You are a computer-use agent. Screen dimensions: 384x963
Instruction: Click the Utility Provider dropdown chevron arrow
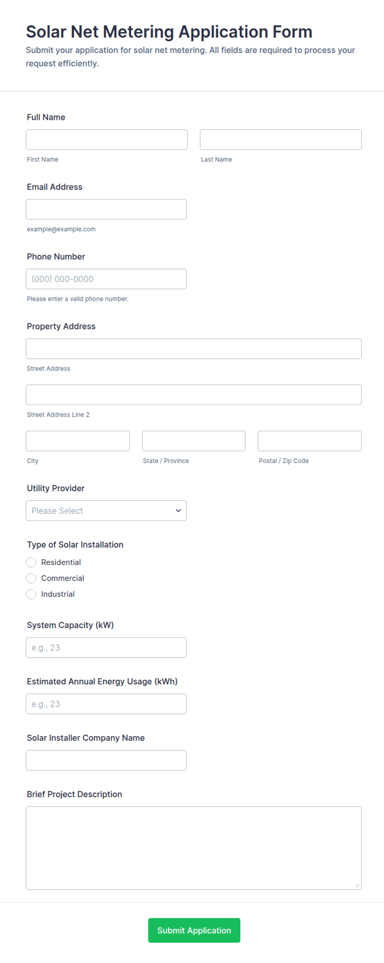(178, 511)
